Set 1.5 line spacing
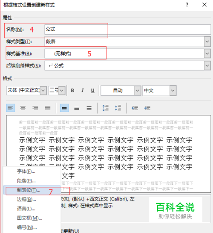Image resolution: width=213 pixels, height=233 pixels. point(77,108)
